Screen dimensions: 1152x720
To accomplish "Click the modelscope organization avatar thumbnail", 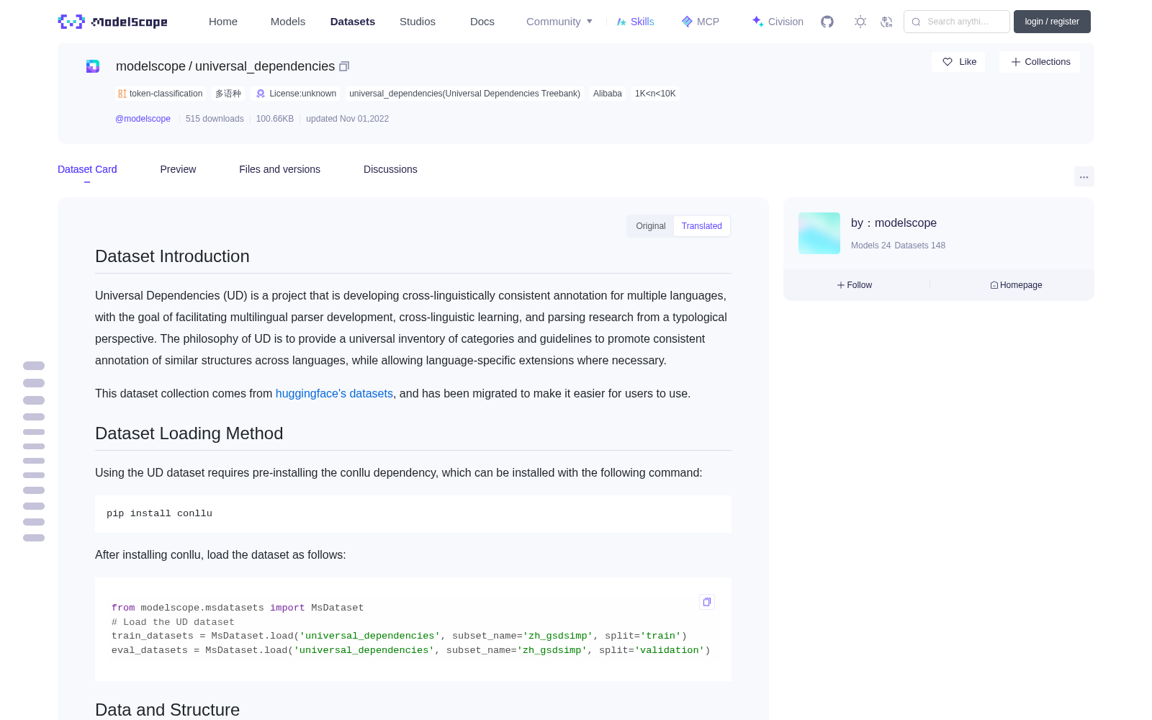I will pyautogui.click(x=819, y=233).
